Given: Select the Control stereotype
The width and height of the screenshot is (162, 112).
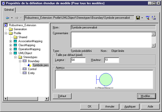Looking at the screenshot, I should (x=32, y=69).
